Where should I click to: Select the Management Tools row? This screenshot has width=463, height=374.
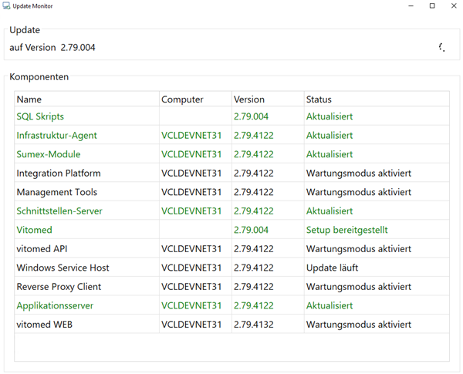[231, 192]
